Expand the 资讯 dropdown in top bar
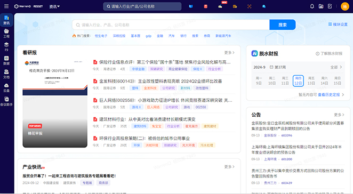 click(54, 6)
